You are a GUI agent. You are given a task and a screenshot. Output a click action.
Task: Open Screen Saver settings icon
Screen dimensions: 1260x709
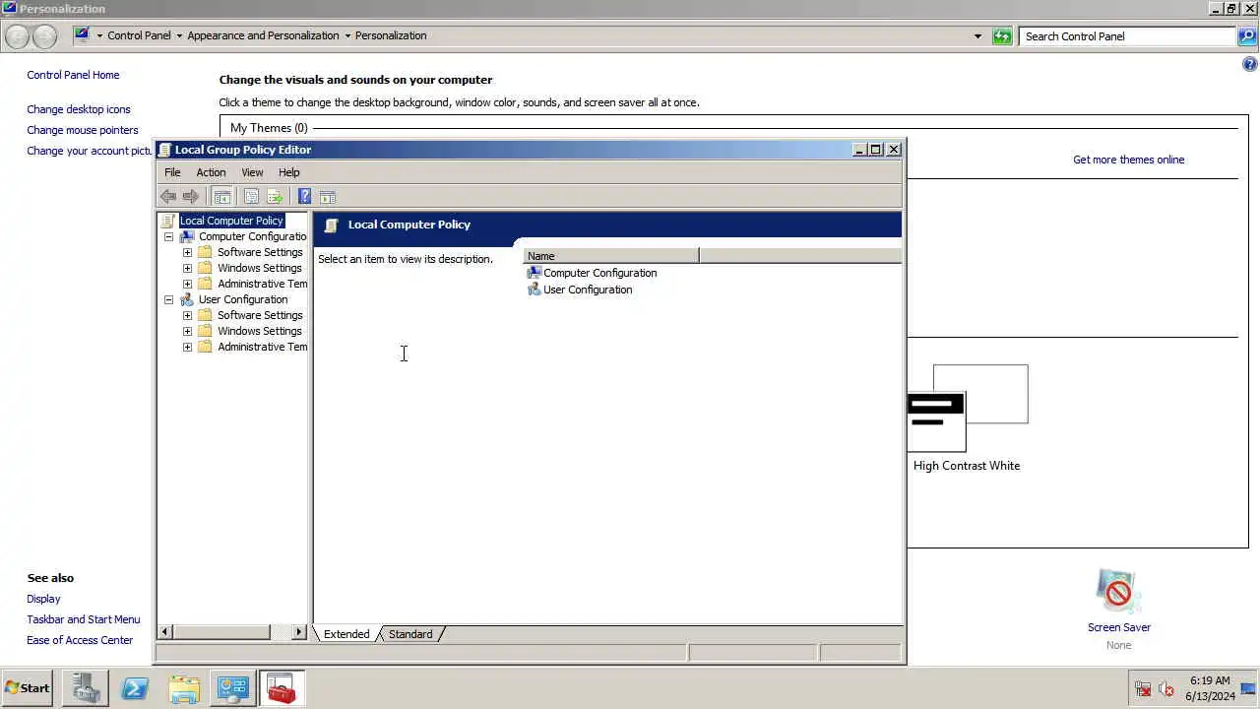1118,591
